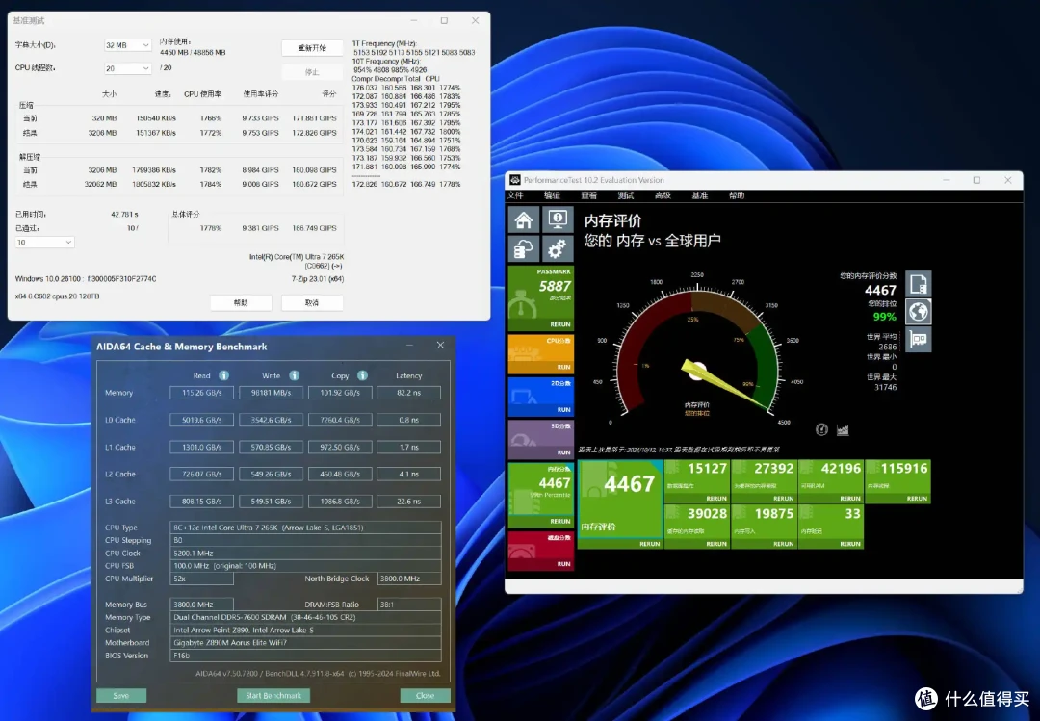Click the PerformanceTest title bar app icon
The width and height of the screenshot is (1040, 721).
click(514, 180)
